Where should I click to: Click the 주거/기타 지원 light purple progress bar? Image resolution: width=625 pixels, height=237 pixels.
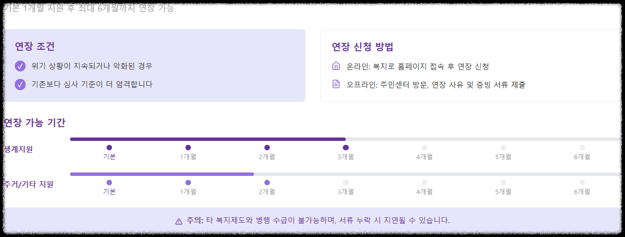[162, 174]
